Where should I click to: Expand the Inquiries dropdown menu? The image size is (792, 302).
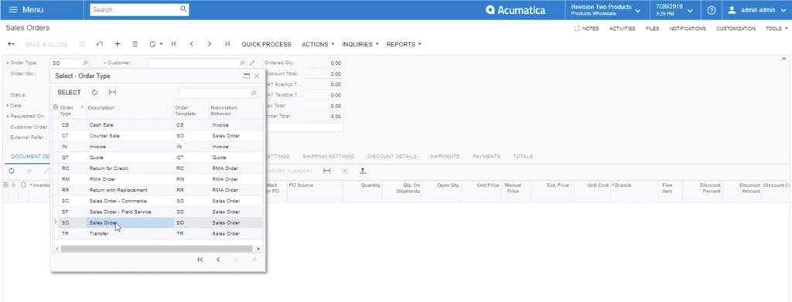[x=360, y=44]
